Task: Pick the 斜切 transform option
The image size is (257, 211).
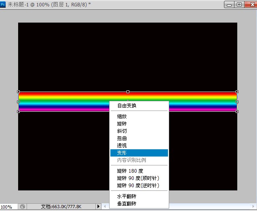Action: pos(139,131)
